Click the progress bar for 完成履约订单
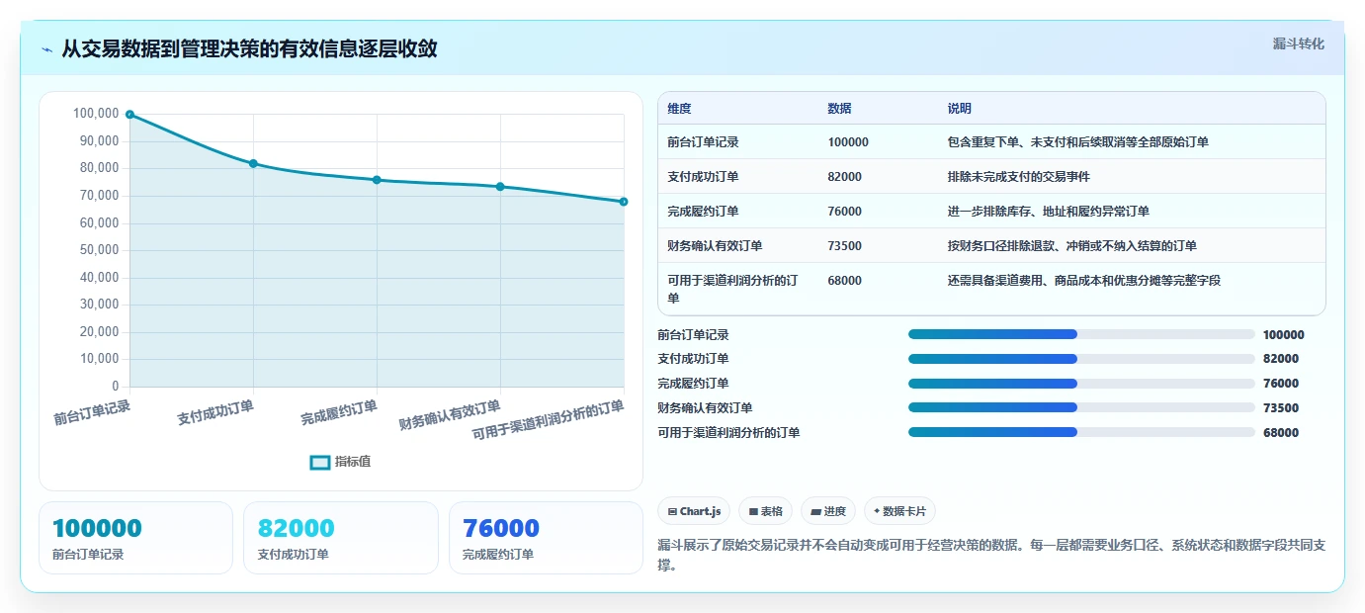The image size is (1365, 613). click(x=1081, y=384)
